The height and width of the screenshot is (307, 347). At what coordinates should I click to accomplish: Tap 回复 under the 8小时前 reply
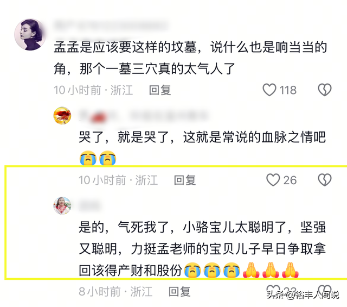coord(179,291)
